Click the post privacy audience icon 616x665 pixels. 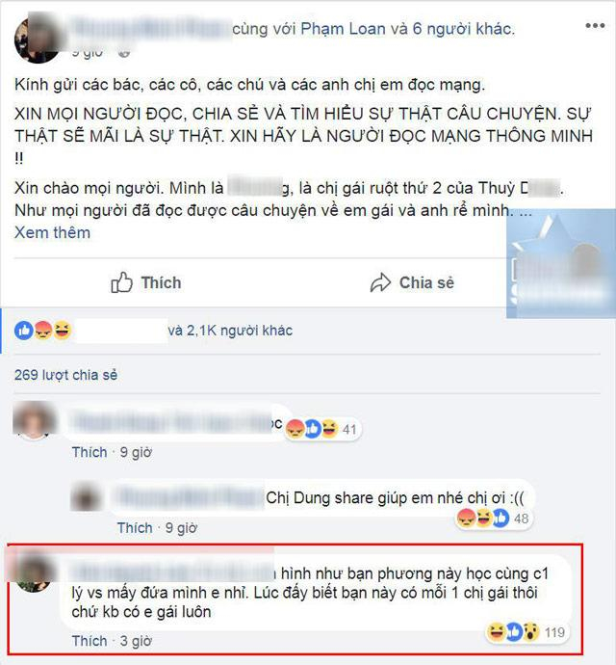coord(124,53)
